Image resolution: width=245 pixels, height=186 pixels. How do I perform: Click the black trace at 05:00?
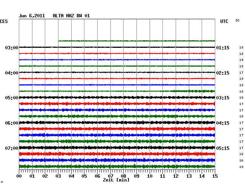[117, 98]
